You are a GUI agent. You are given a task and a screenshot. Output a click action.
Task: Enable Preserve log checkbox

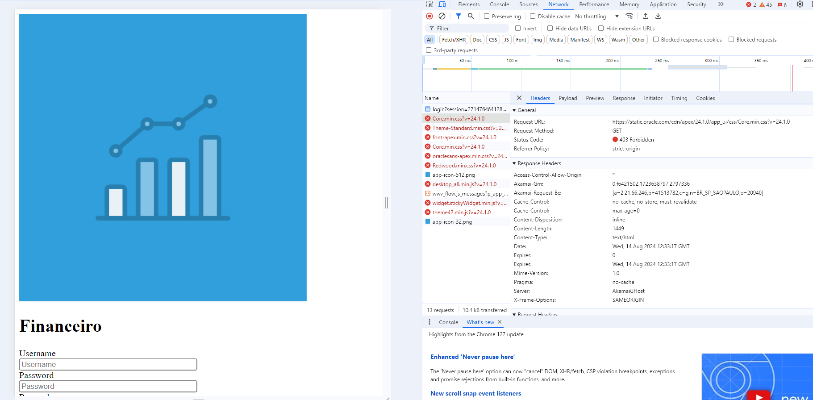[x=487, y=17]
